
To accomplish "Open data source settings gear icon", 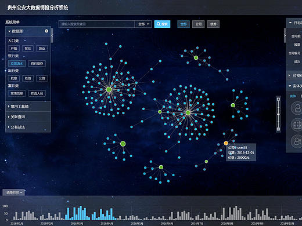I will pos(46,31).
